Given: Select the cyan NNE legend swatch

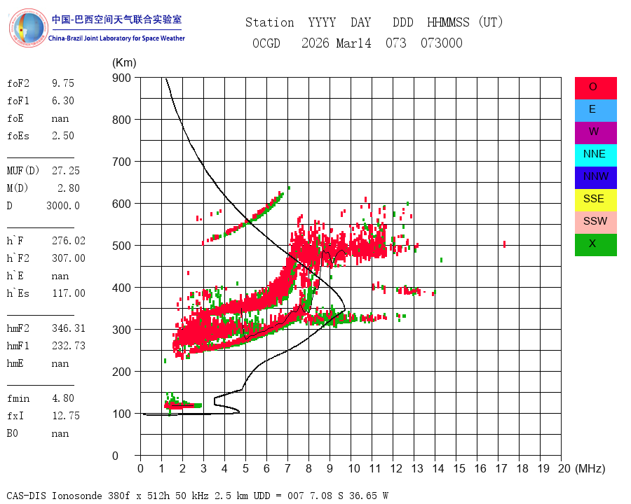Looking at the screenshot, I should pyautogui.click(x=595, y=155).
